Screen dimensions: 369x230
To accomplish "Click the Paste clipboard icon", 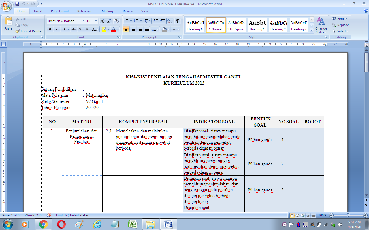I will coord(8,21).
